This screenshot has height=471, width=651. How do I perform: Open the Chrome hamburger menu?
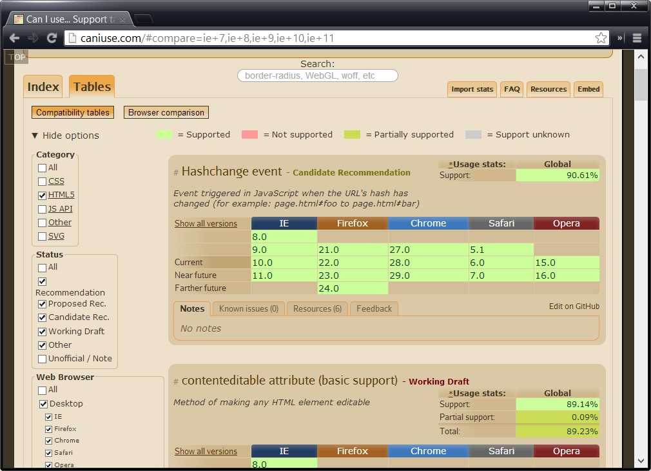coord(637,38)
